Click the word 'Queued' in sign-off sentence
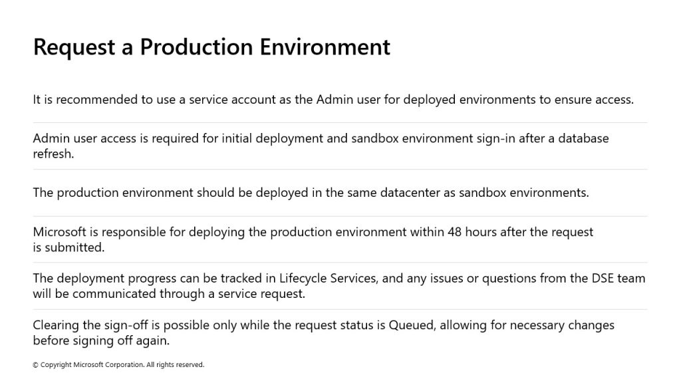681x383 pixels. click(x=412, y=325)
